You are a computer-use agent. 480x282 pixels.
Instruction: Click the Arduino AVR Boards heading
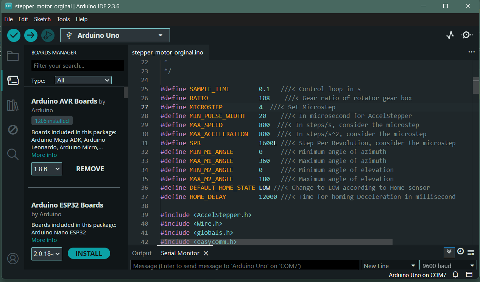coord(64,101)
